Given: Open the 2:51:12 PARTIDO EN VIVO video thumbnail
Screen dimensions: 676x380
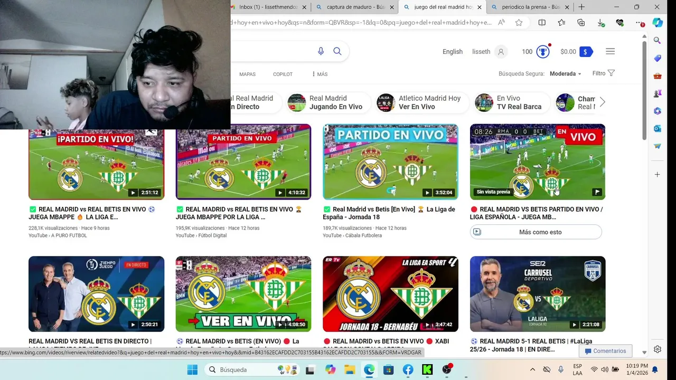Looking at the screenshot, I should tap(96, 164).
